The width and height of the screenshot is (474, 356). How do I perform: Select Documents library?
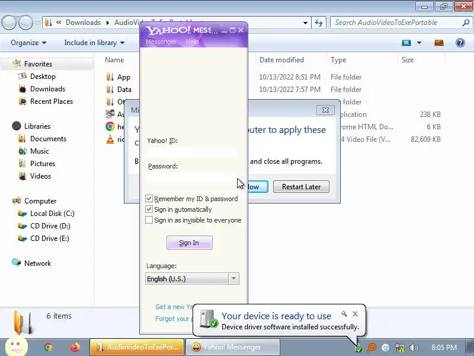click(48, 139)
